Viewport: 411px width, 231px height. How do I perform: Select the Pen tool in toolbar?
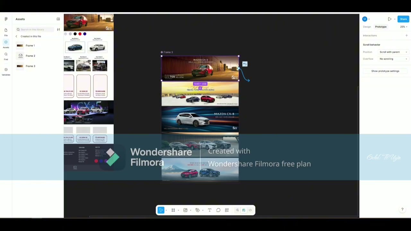click(x=197, y=210)
